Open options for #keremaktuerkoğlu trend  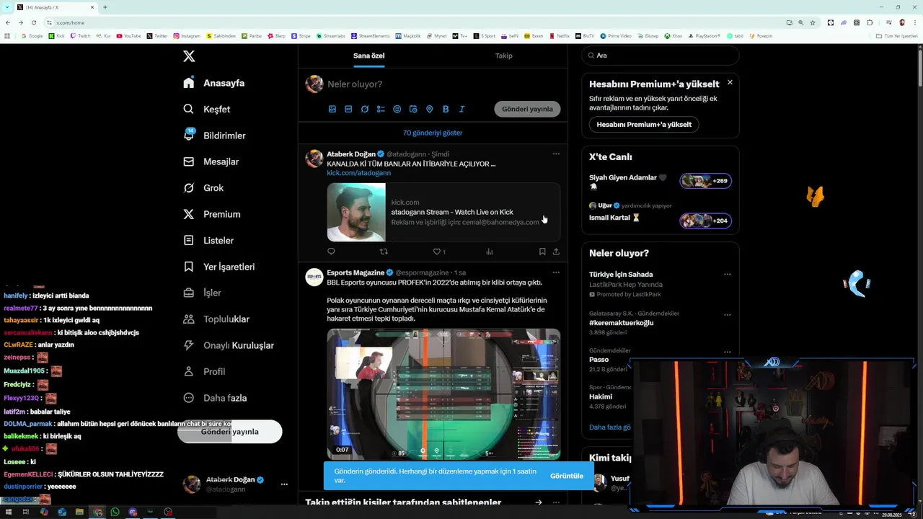(727, 314)
